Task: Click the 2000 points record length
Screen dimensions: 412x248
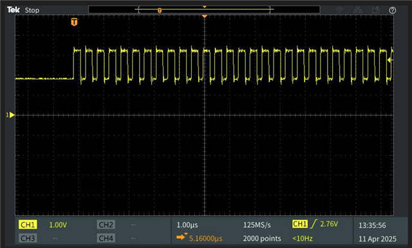Action: click(x=262, y=238)
